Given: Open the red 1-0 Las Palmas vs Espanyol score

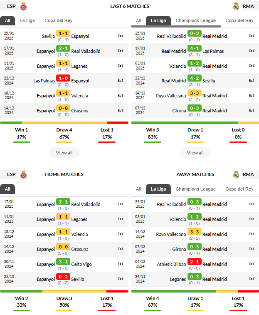Looking at the screenshot, I should coord(63,78).
